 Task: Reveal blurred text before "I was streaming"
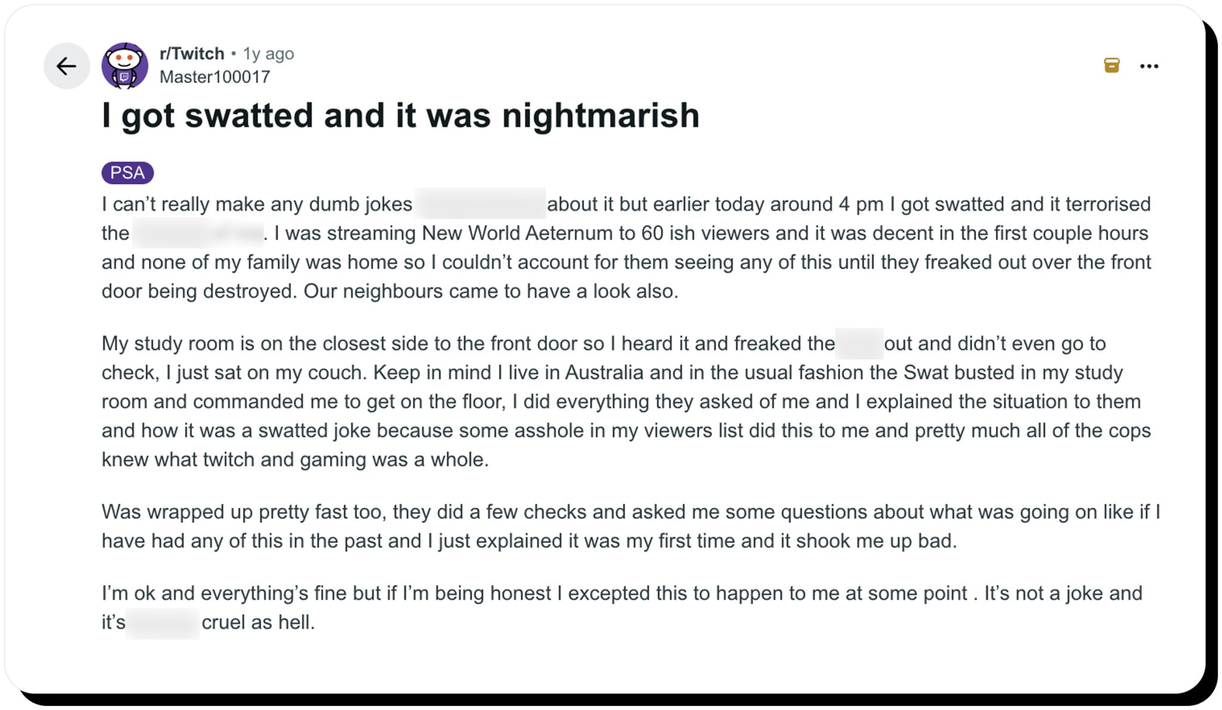coord(198,233)
